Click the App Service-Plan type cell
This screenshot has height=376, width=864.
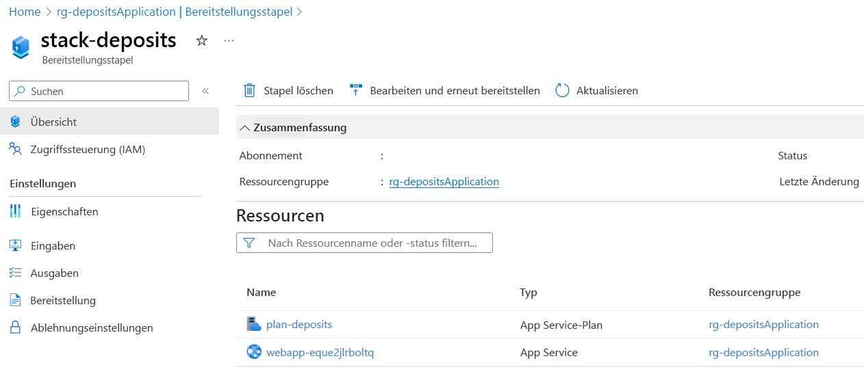click(561, 325)
